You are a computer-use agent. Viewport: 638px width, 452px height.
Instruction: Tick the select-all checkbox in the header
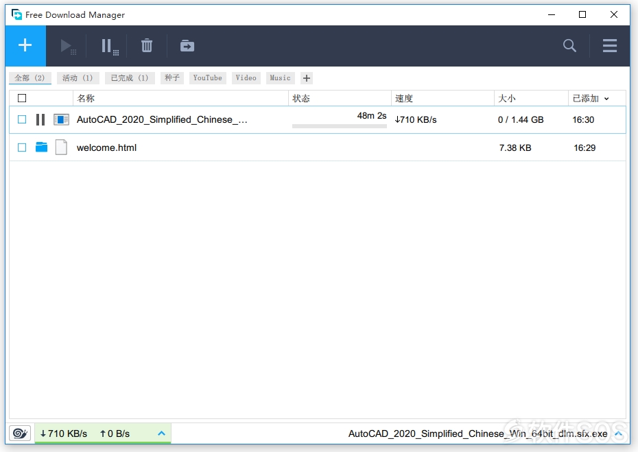(x=22, y=98)
